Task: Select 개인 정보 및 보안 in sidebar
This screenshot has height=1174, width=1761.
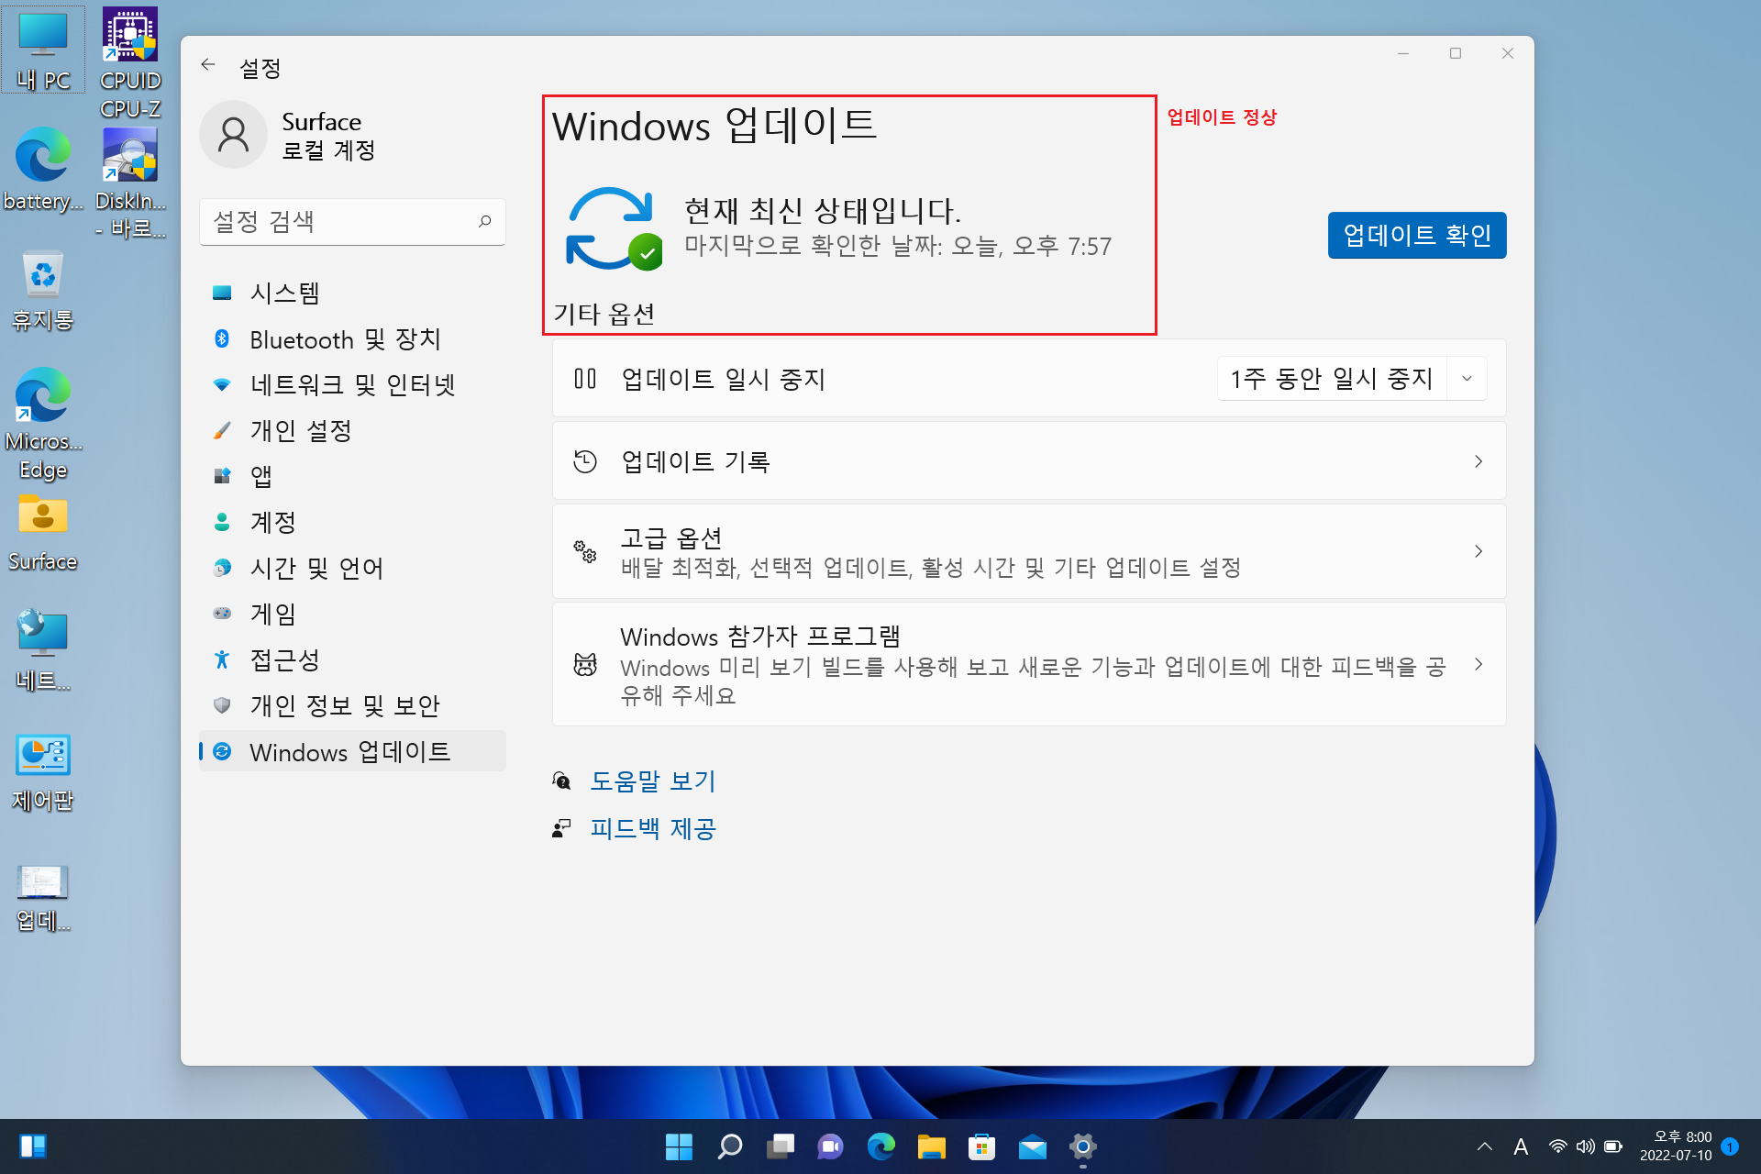Action: pos(345,705)
